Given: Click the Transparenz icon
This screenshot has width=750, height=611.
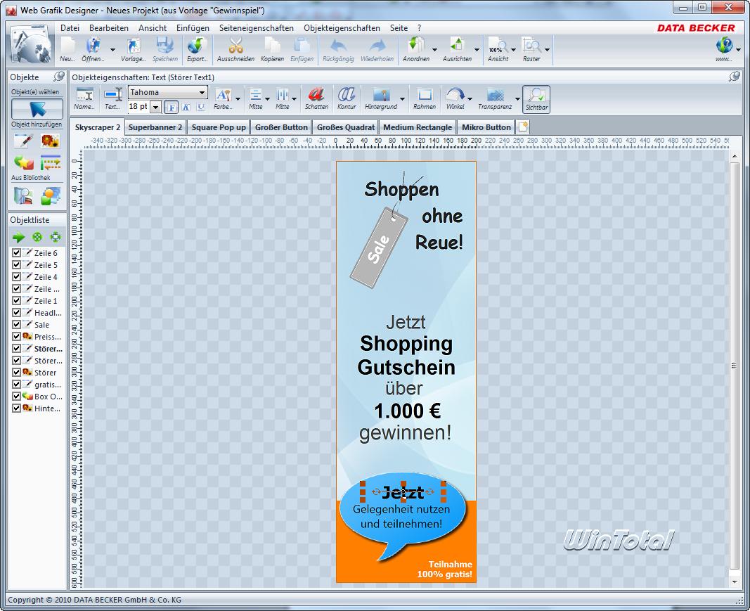Looking at the screenshot, I should click(x=495, y=99).
